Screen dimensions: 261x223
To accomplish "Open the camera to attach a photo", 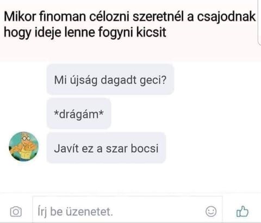I will coord(16,212).
